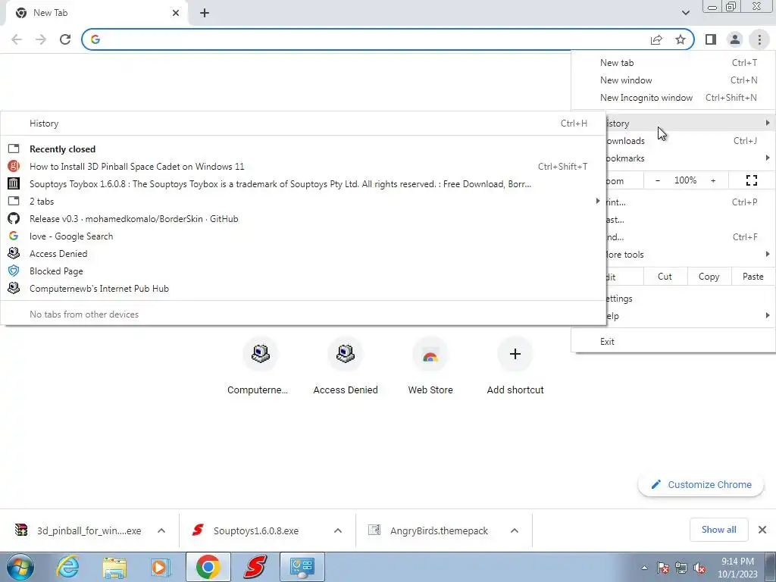The height and width of the screenshot is (582, 776).
Task: Click the three-dot Chrome menu icon
Action: click(759, 39)
